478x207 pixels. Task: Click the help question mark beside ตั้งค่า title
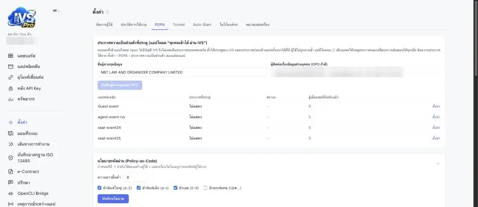(108, 12)
